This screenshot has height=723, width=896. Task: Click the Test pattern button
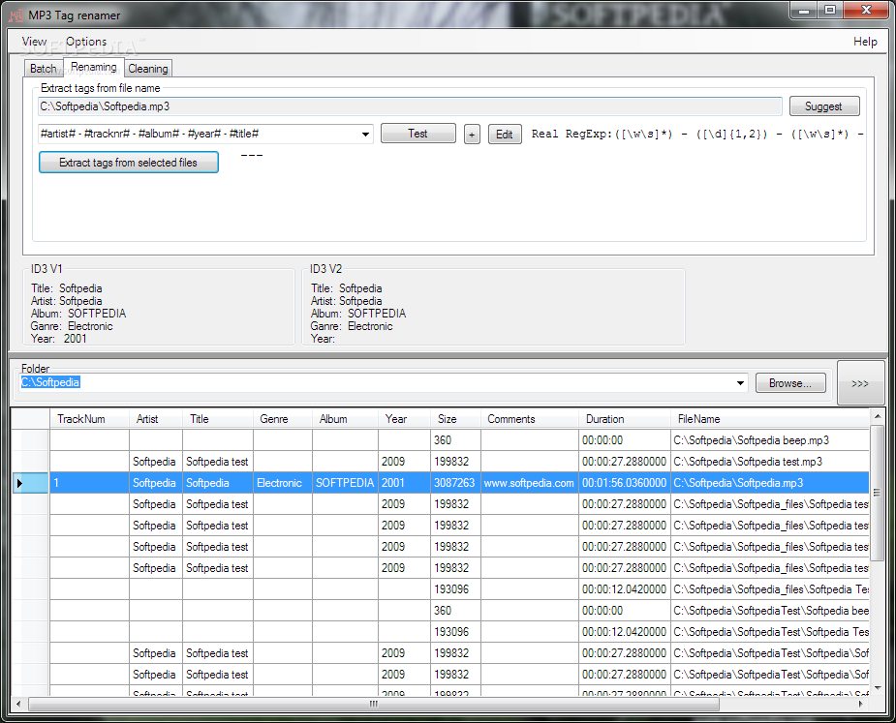[x=417, y=134]
